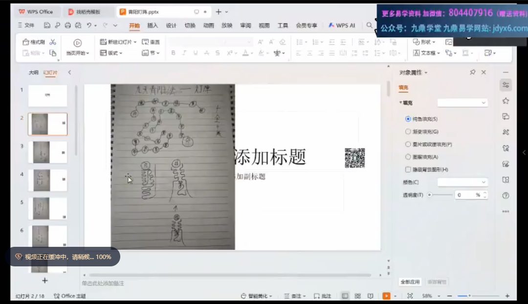Click the 透明度 transparency slider
528x304 pixels.
point(440,195)
